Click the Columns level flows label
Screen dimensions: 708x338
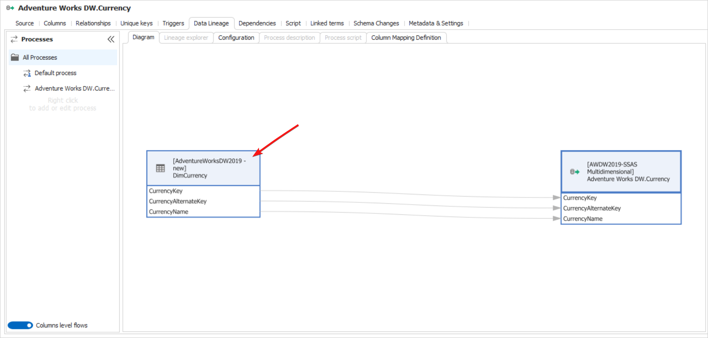62,325
